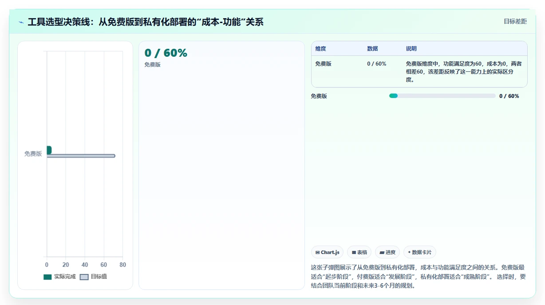Image resolution: width=545 pixels, height=305 pixels.
Task: Click the 免费版 cell in table
Action: (x=323, y=64)
